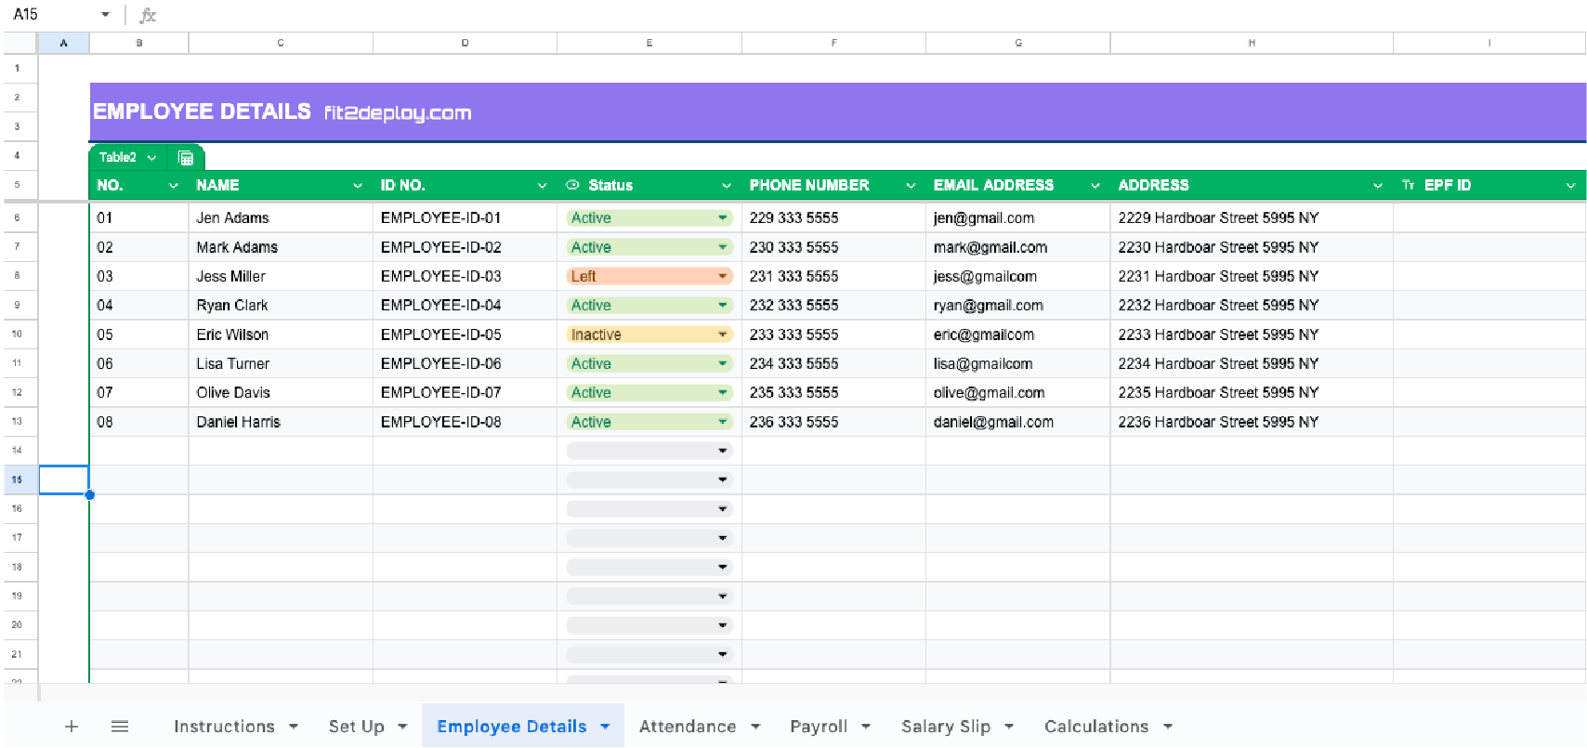
Task: Select the jen@gmail.com email cell
Action: point(1018,218)
